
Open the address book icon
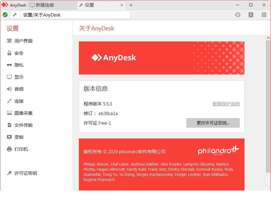pyautogui.click(x=251, y=15)
